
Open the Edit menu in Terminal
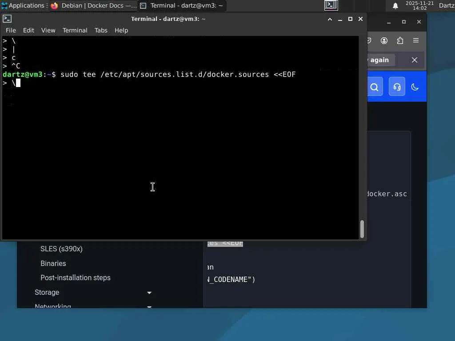point(28,30)
